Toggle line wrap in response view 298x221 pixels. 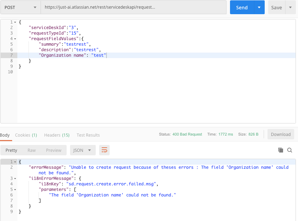tap(104, 150)
